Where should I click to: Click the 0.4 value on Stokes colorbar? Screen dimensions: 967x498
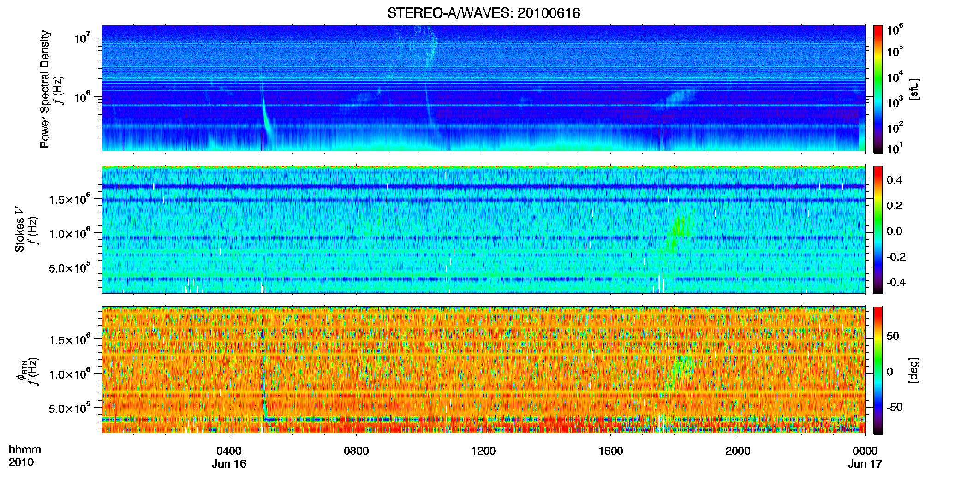[x=894, y=180]
